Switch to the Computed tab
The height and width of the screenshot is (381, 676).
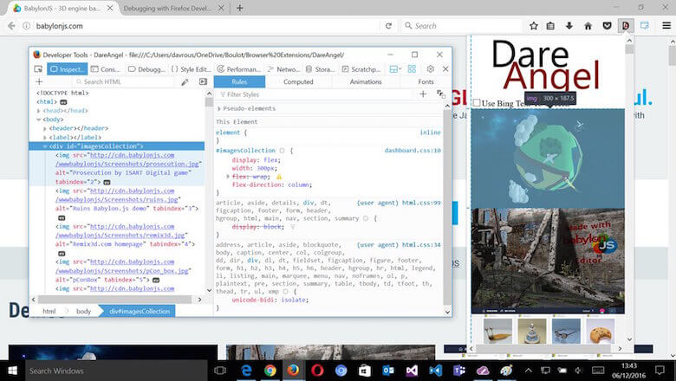tap(298, 81)
